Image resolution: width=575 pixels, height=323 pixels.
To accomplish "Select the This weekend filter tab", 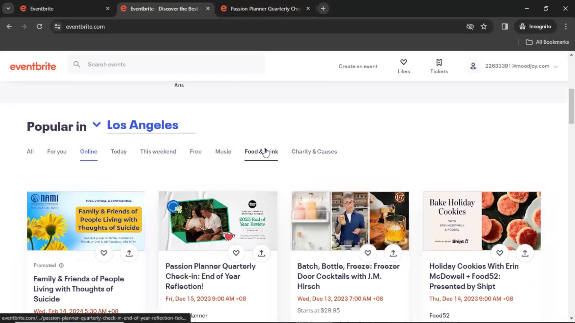I will click(158, 152).
